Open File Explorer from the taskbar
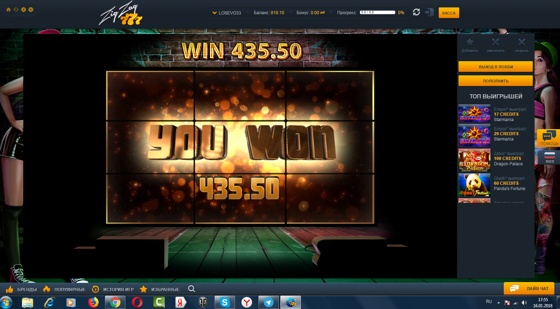The height and width of the screenshot is (309, 560). coord(28,302)
